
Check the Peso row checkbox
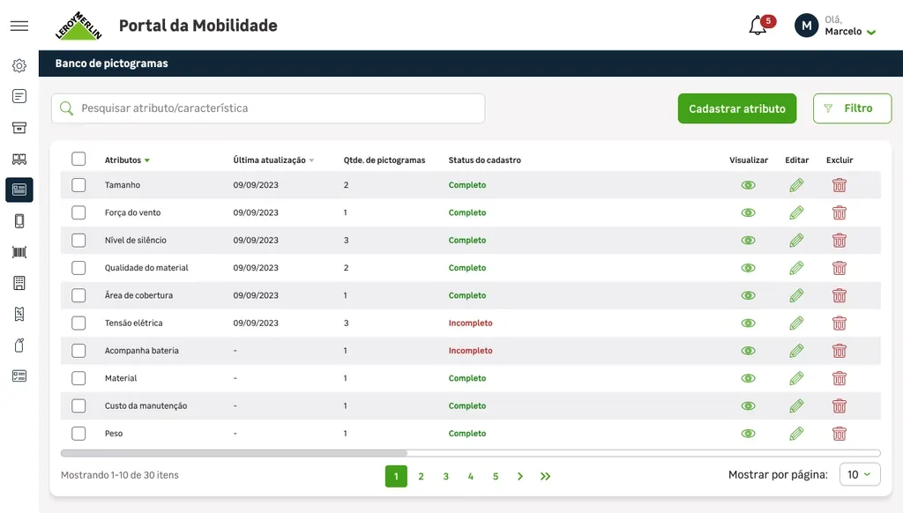click(78, 434)
